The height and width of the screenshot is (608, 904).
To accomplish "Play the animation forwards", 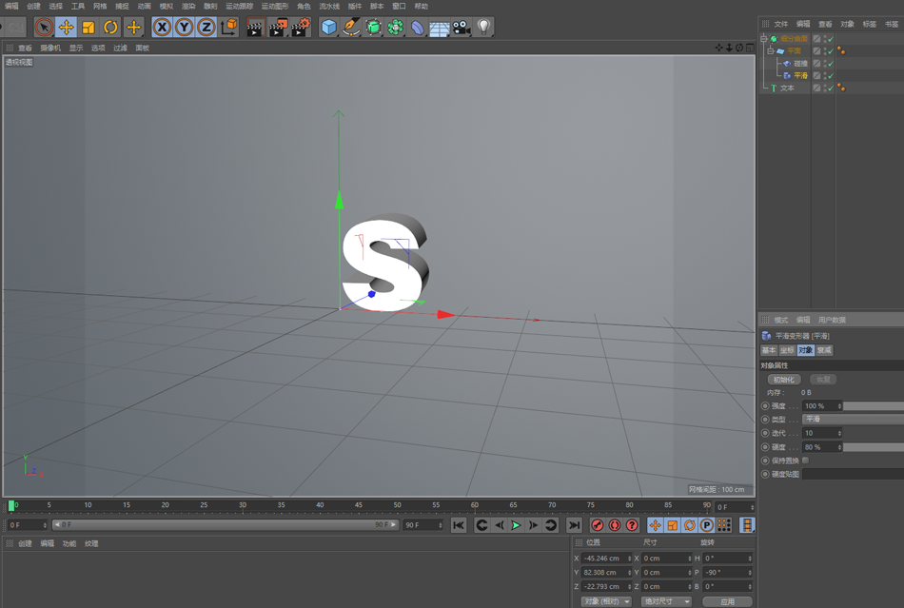I will coord(516,525).
